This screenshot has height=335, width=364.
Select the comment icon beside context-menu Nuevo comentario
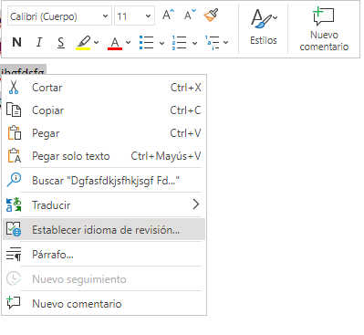(14, 303)
